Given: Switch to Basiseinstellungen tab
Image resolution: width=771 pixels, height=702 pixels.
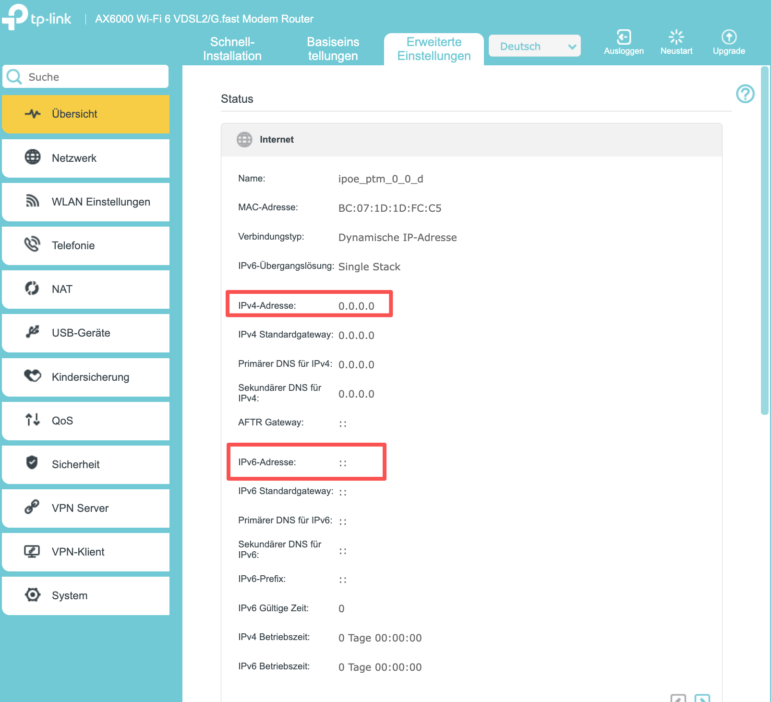Looking at the screenshot, I should pyautogui.click(x=333, y=49).
